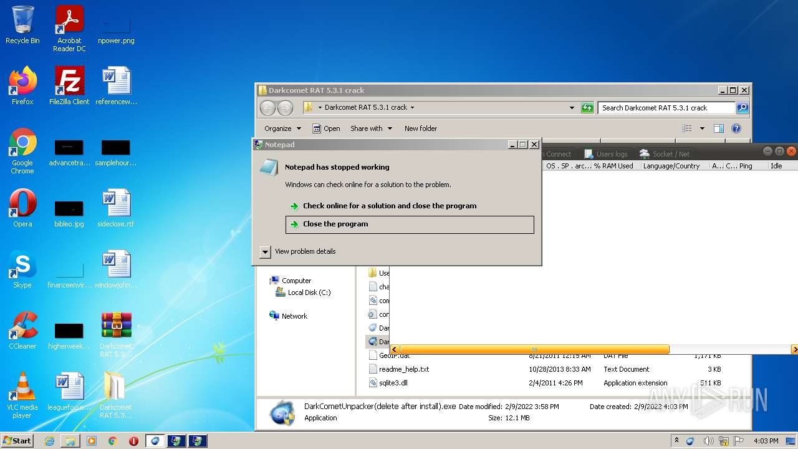This screenshot has height=449, width=798.
Task: Open Skype desktop shortcut
Action: tap(22, 269)
